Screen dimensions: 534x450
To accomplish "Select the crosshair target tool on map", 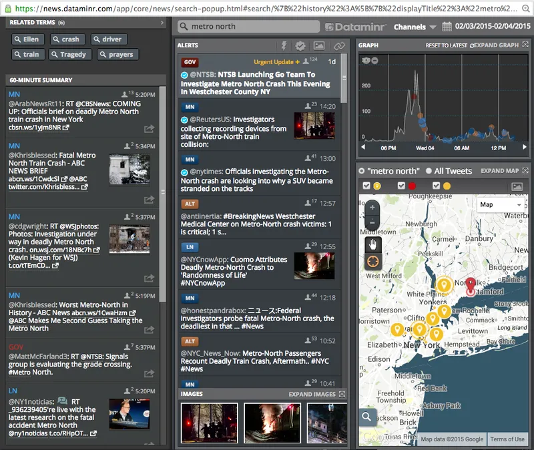I will pyautogui.click(x=372, y=262).
